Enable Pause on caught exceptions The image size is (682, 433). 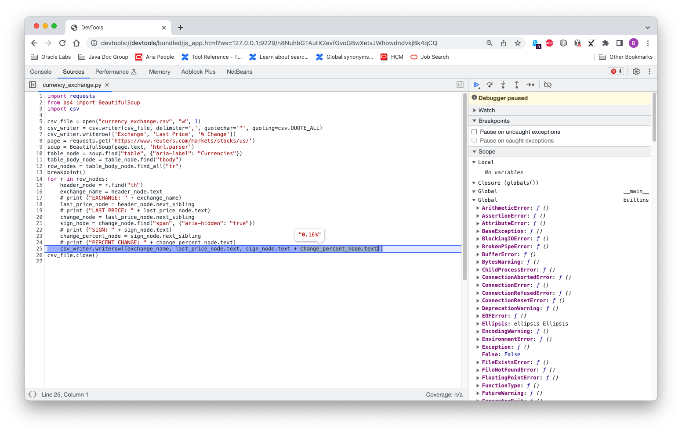[474, 140]
